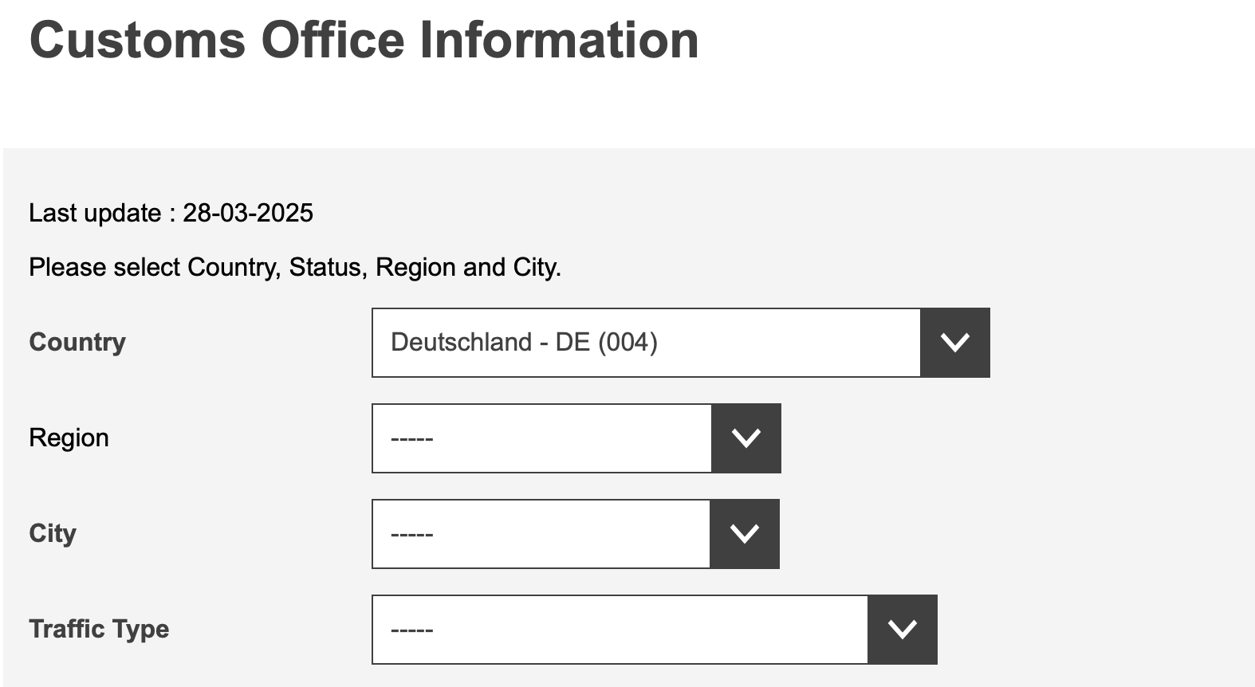Click the Country dropdown chevron arrow
This screenshot has width=1255, height=687.
click(954, 343)
